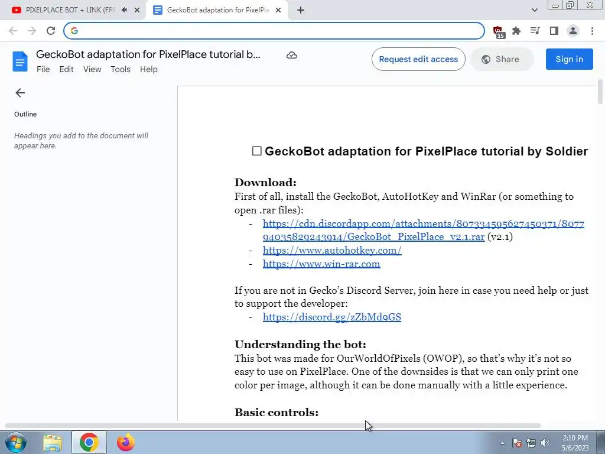Open the File menu
The width and height of the screenshot is (605, 454).
(43, 69)
